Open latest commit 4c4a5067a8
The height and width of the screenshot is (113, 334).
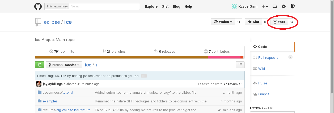(233, 84)
